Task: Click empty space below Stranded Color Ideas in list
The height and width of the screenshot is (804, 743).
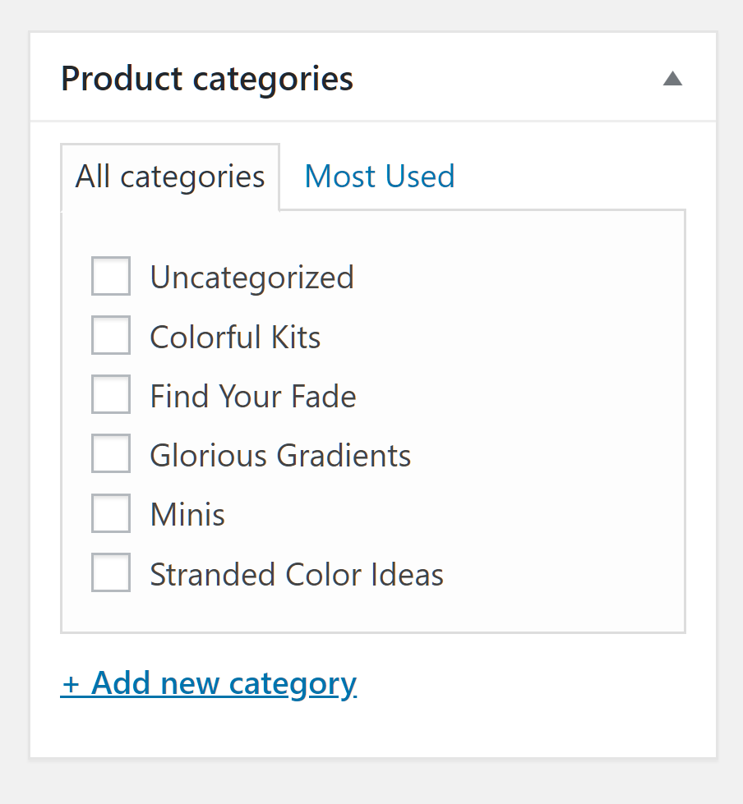Action: [370, 612]
